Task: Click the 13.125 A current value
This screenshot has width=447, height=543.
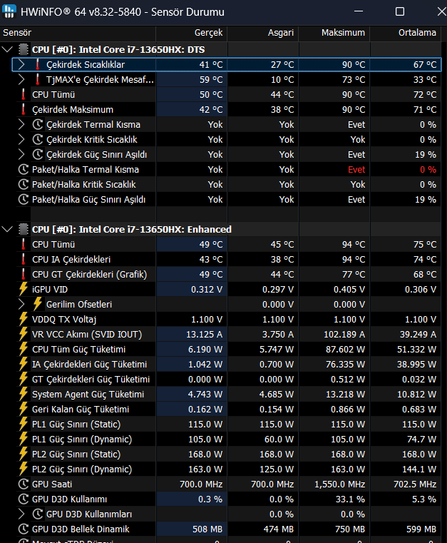Action: tap(205, 334)
